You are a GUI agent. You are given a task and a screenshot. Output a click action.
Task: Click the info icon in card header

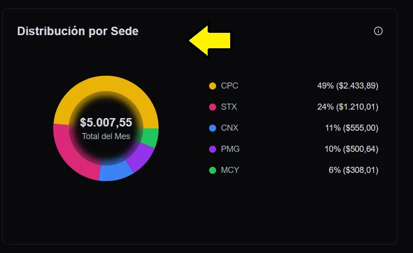pyautogui.click(x=378, y=31)
